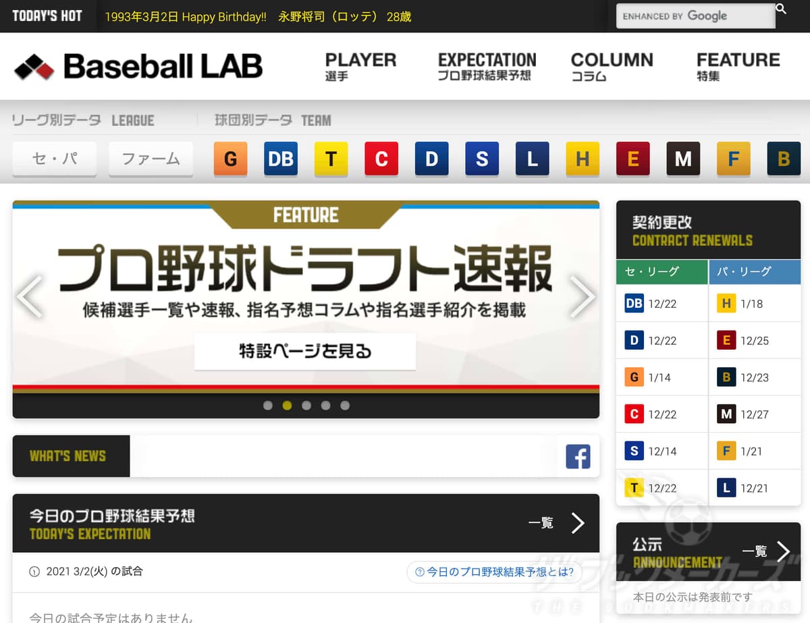Open F 1/21 contract renewal entry
Viewport: 810px width, 623px height.
point(755,451)
